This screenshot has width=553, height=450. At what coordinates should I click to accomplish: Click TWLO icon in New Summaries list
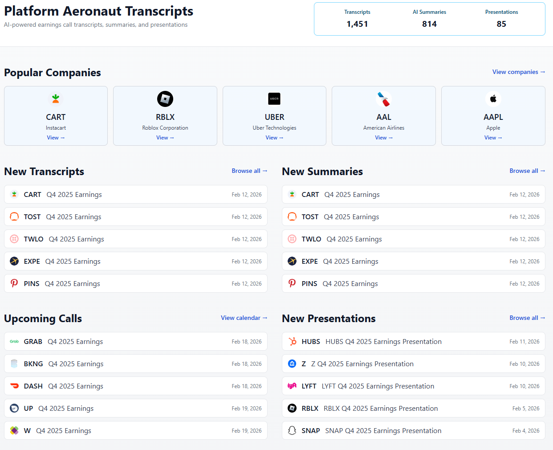[292, 239]
